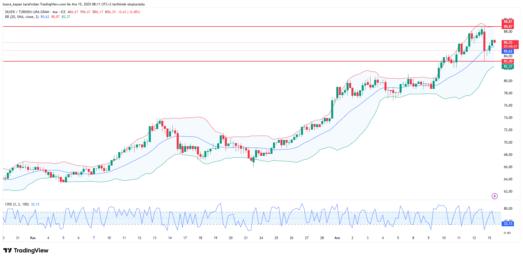523x259 pixels.
Task: Click the 03:48:41 candle countdown timer
Action: click(510, 46)
